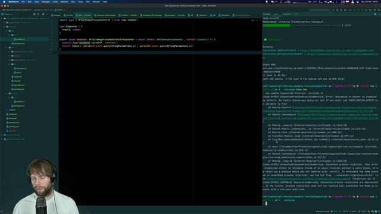Select the first Local terminal session tab
The height and width of the screenshot is (214, 381).
276,14
